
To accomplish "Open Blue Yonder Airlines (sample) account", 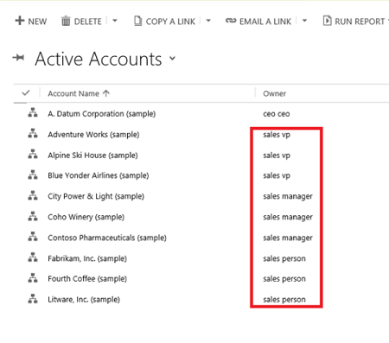I will (99, 175).
